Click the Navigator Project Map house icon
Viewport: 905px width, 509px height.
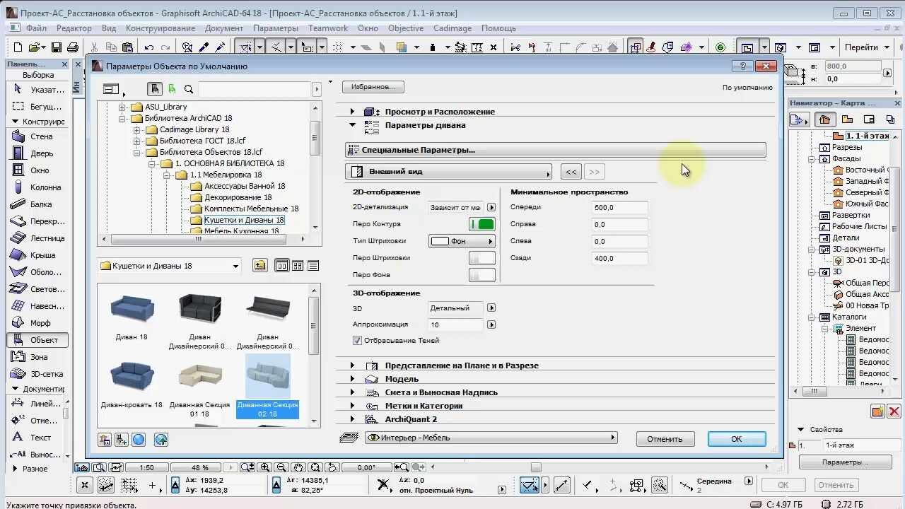825,119
